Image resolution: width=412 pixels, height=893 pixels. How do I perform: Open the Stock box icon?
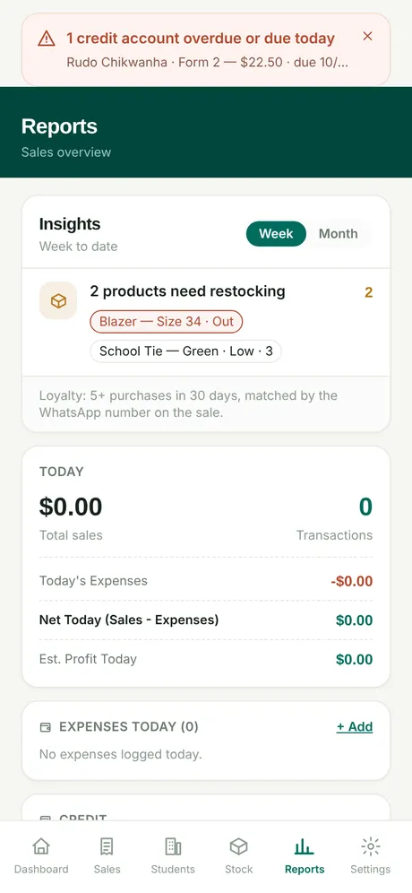tap(238, 846)
